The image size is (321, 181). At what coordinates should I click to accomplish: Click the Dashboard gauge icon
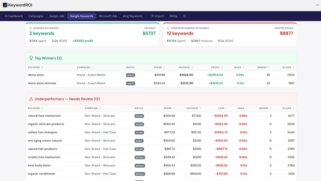6,16
